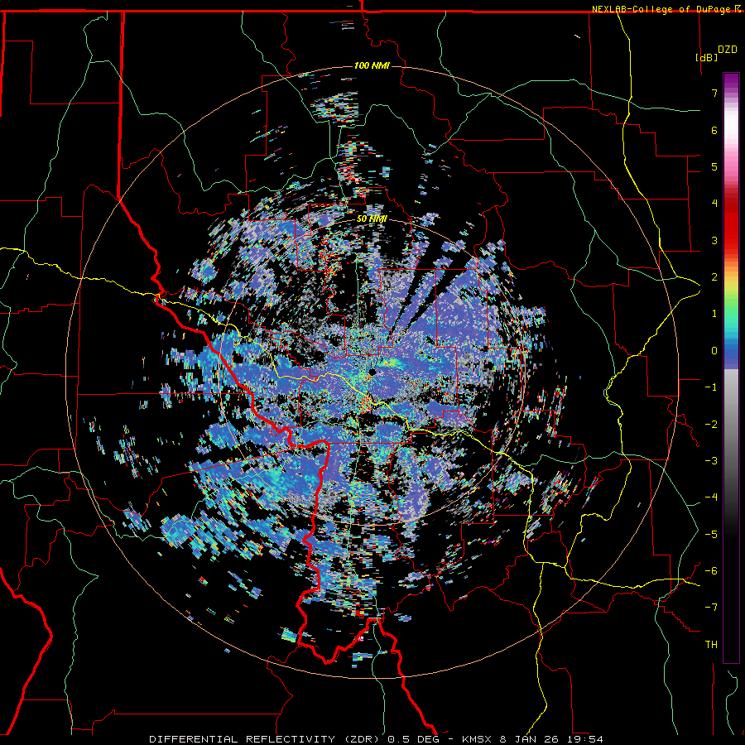Click the scale value "6"
745x745 pixels.
pyautogui.click(x=714, y=130)
